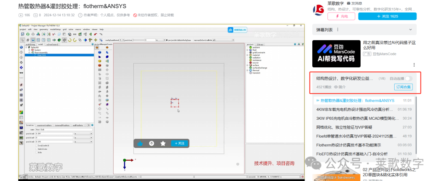Screen dimensions: 438x181
Task: Check the deActivate checkbox
Action: tap(36, 149)
